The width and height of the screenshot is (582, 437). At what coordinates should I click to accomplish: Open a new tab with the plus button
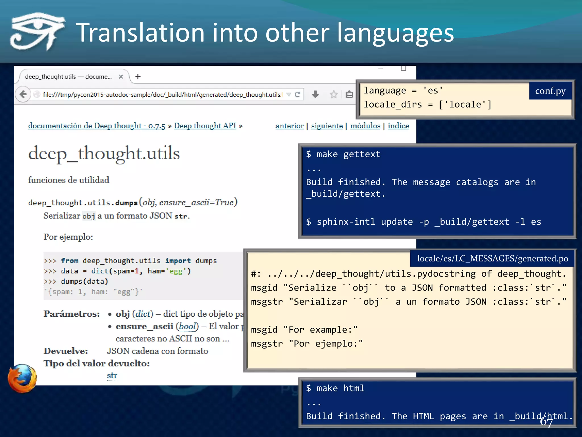pyautogui.click(x=138, y=77)
